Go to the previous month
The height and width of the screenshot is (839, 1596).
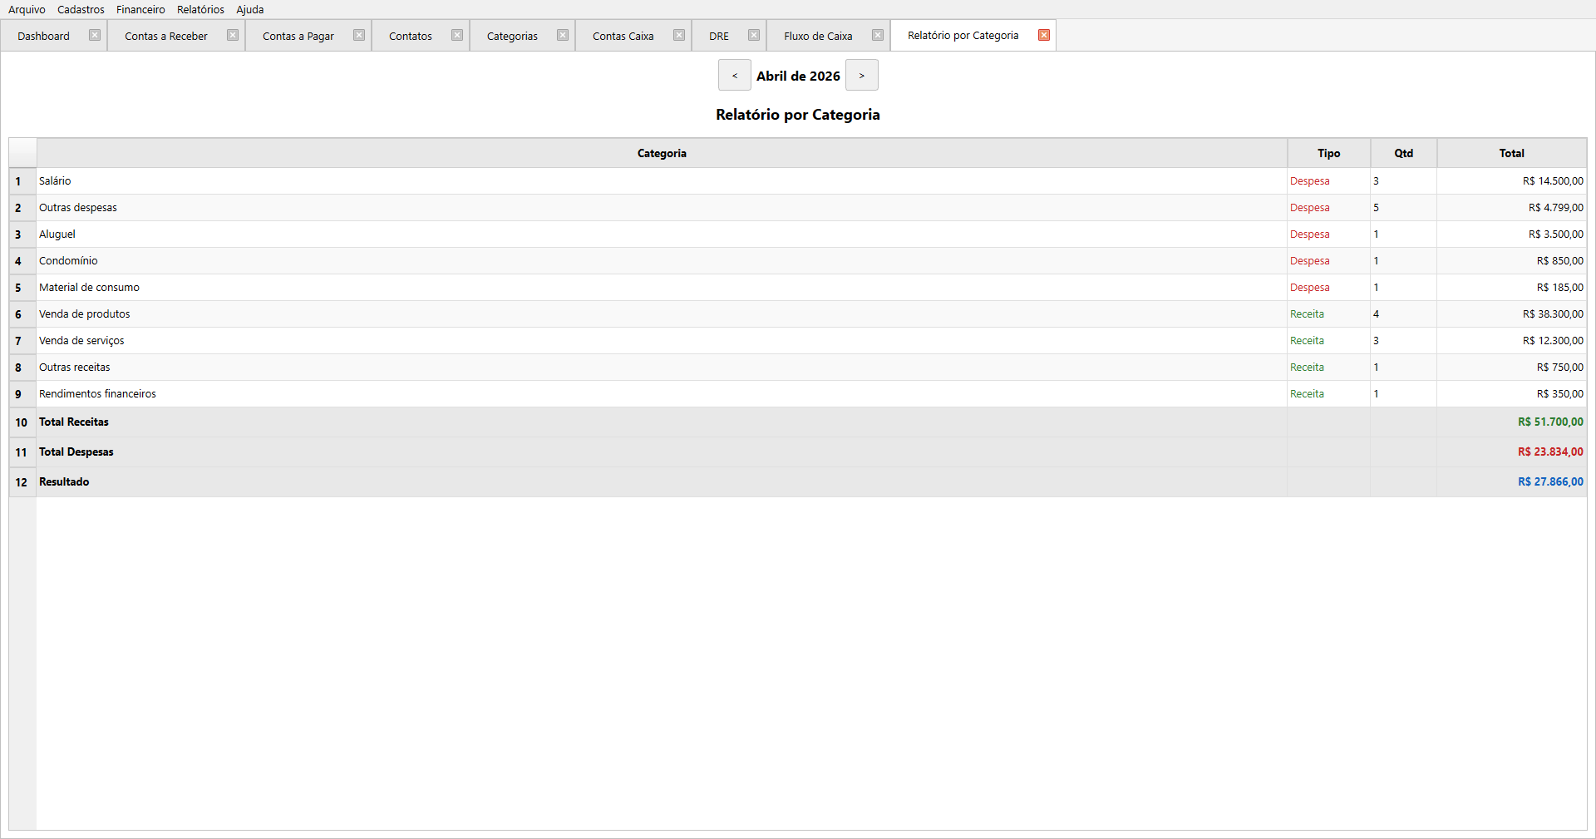(x=734, y=76)
